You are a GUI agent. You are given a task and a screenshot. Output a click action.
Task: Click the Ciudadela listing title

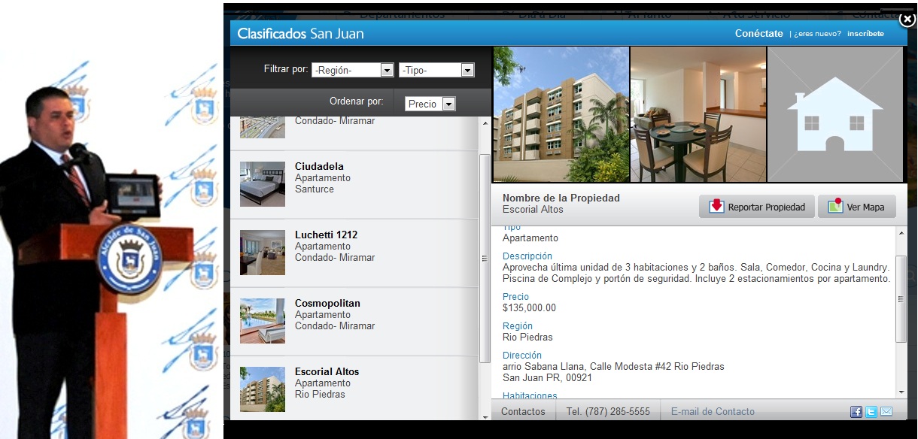point(319,166)
